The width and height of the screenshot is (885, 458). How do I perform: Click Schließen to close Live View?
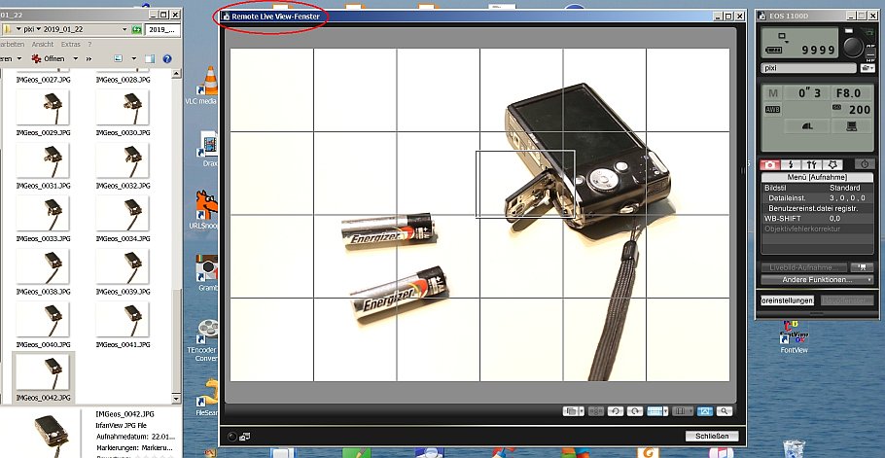[712, 436]
